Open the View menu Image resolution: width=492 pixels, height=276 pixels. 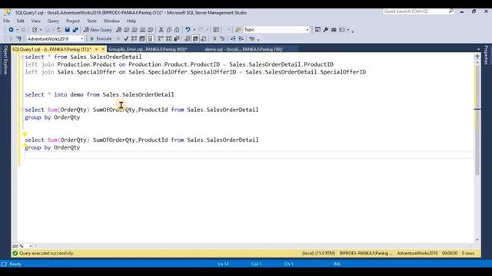point(36,21)
